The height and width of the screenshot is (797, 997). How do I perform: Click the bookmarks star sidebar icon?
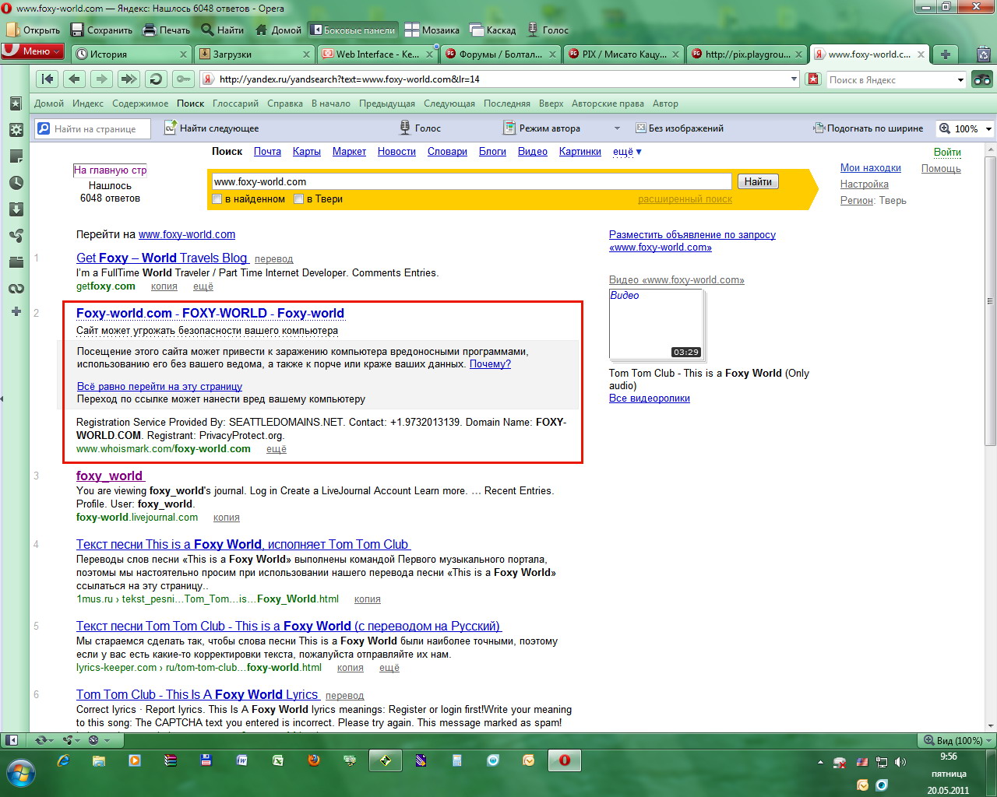tap(16, 104)
